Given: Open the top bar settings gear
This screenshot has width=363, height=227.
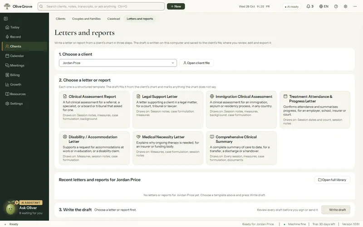Looking at the screenshot, I should (x=345, y=6).
